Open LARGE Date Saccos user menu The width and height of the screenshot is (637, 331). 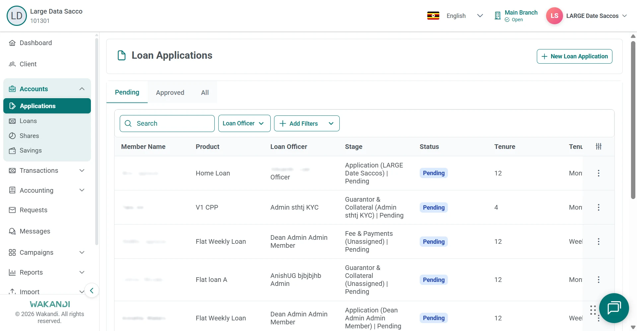[596, 16]
